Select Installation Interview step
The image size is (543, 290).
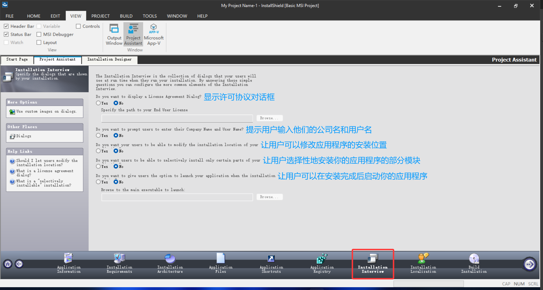[x=373, y=264]
